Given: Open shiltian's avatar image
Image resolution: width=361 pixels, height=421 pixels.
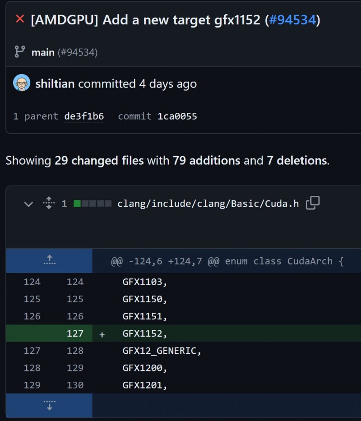Looking at the screenshot, I should [x=22, y=83].
